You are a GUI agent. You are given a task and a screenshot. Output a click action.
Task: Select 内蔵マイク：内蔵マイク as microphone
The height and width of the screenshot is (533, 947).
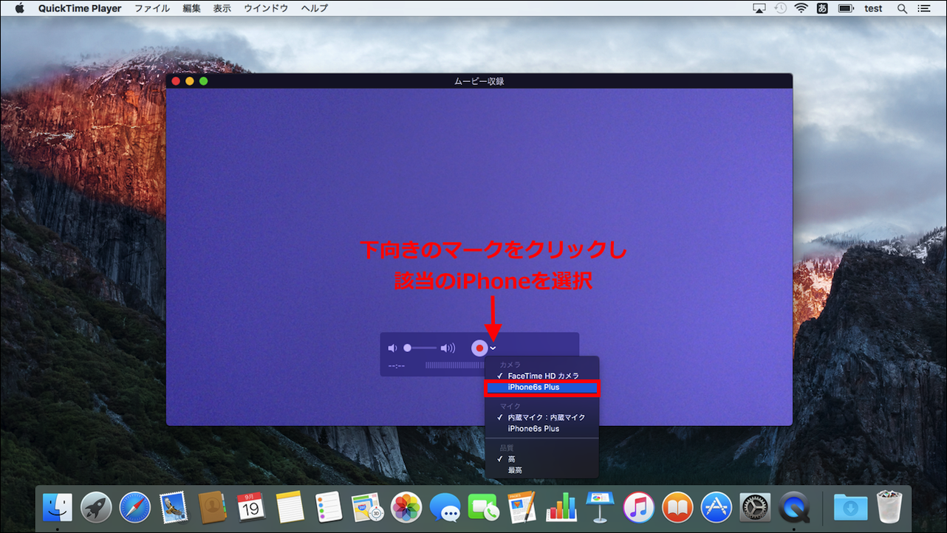(x=541, y=417)
